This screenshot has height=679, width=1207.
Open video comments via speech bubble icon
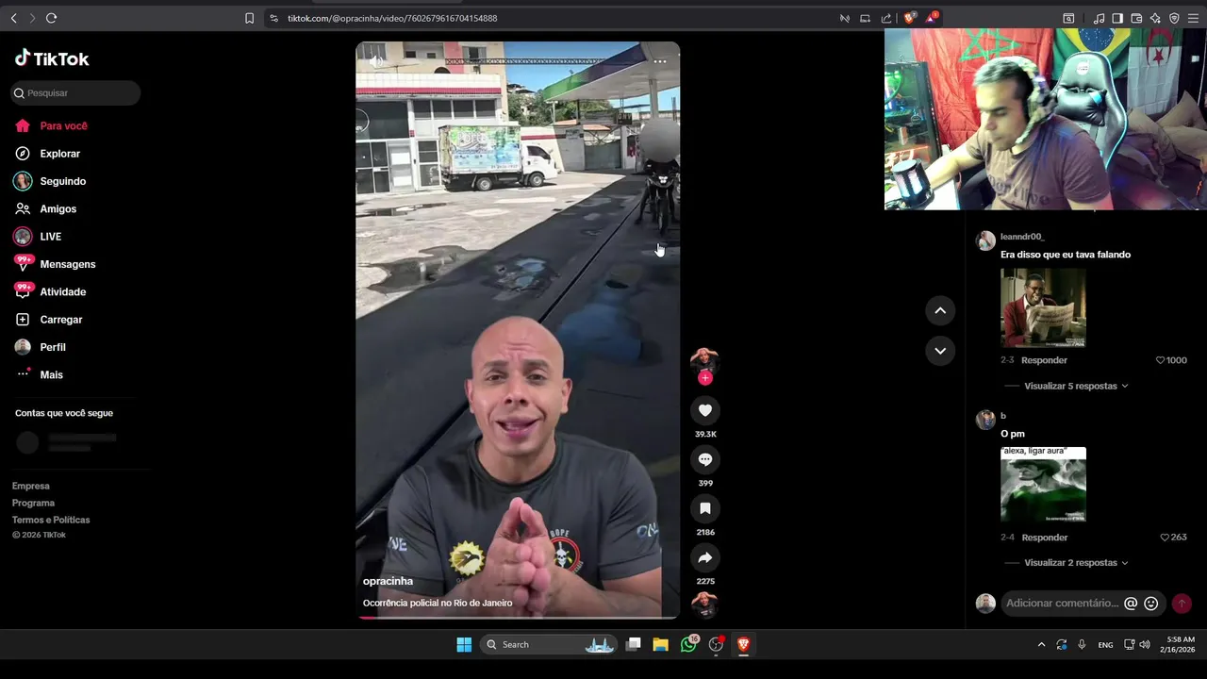click(705, 459)
